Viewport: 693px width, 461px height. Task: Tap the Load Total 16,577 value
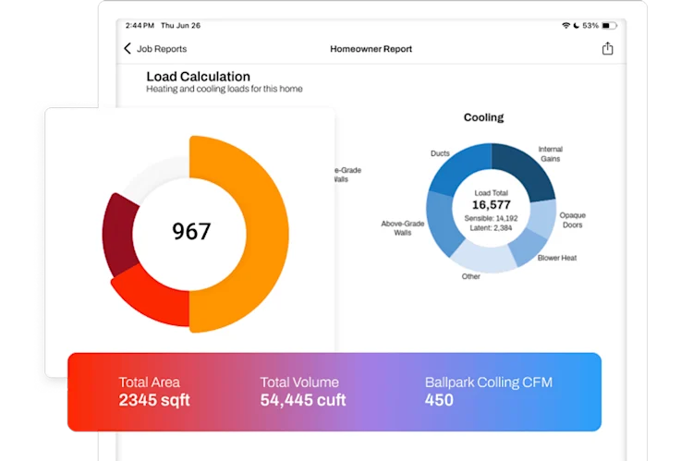click(491, 205)
